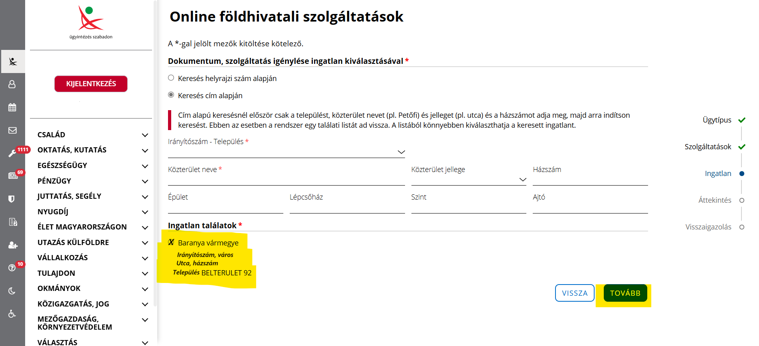Open the calendar icon in sidebar
This screenshot has width=759, height=346.
point(12,107)
